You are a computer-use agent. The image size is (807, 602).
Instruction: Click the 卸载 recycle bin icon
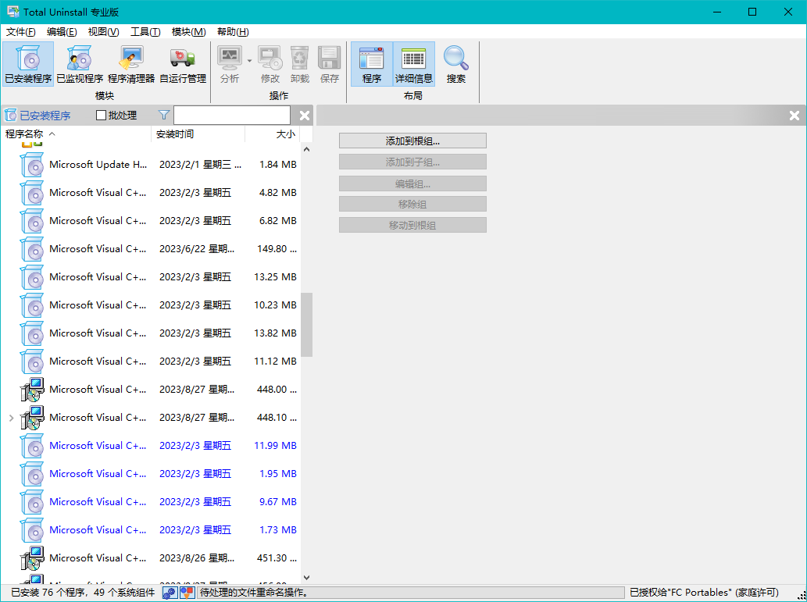pyautogui.click(x=299, y=64)
